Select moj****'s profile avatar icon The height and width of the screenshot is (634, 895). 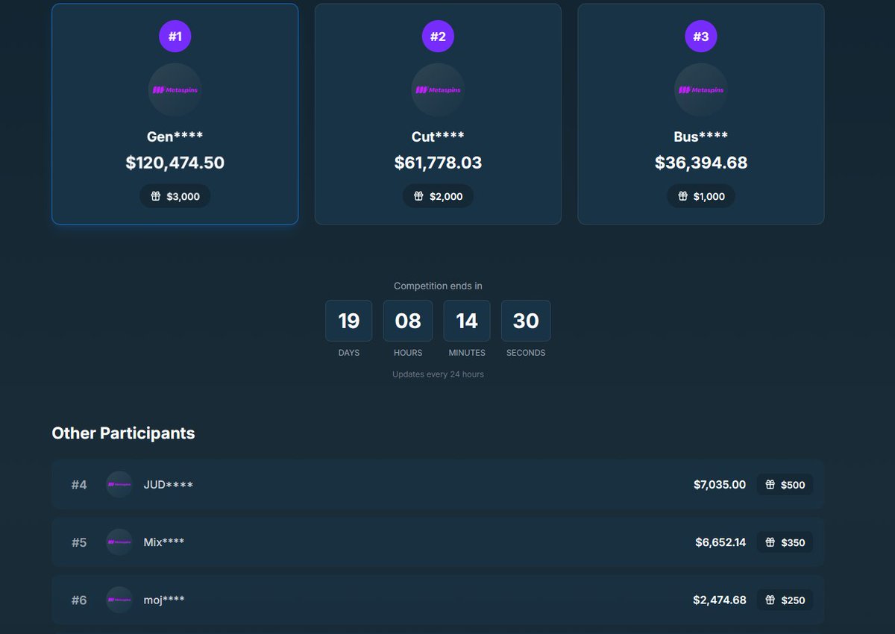pyautogui.click(x=119, y=600)
